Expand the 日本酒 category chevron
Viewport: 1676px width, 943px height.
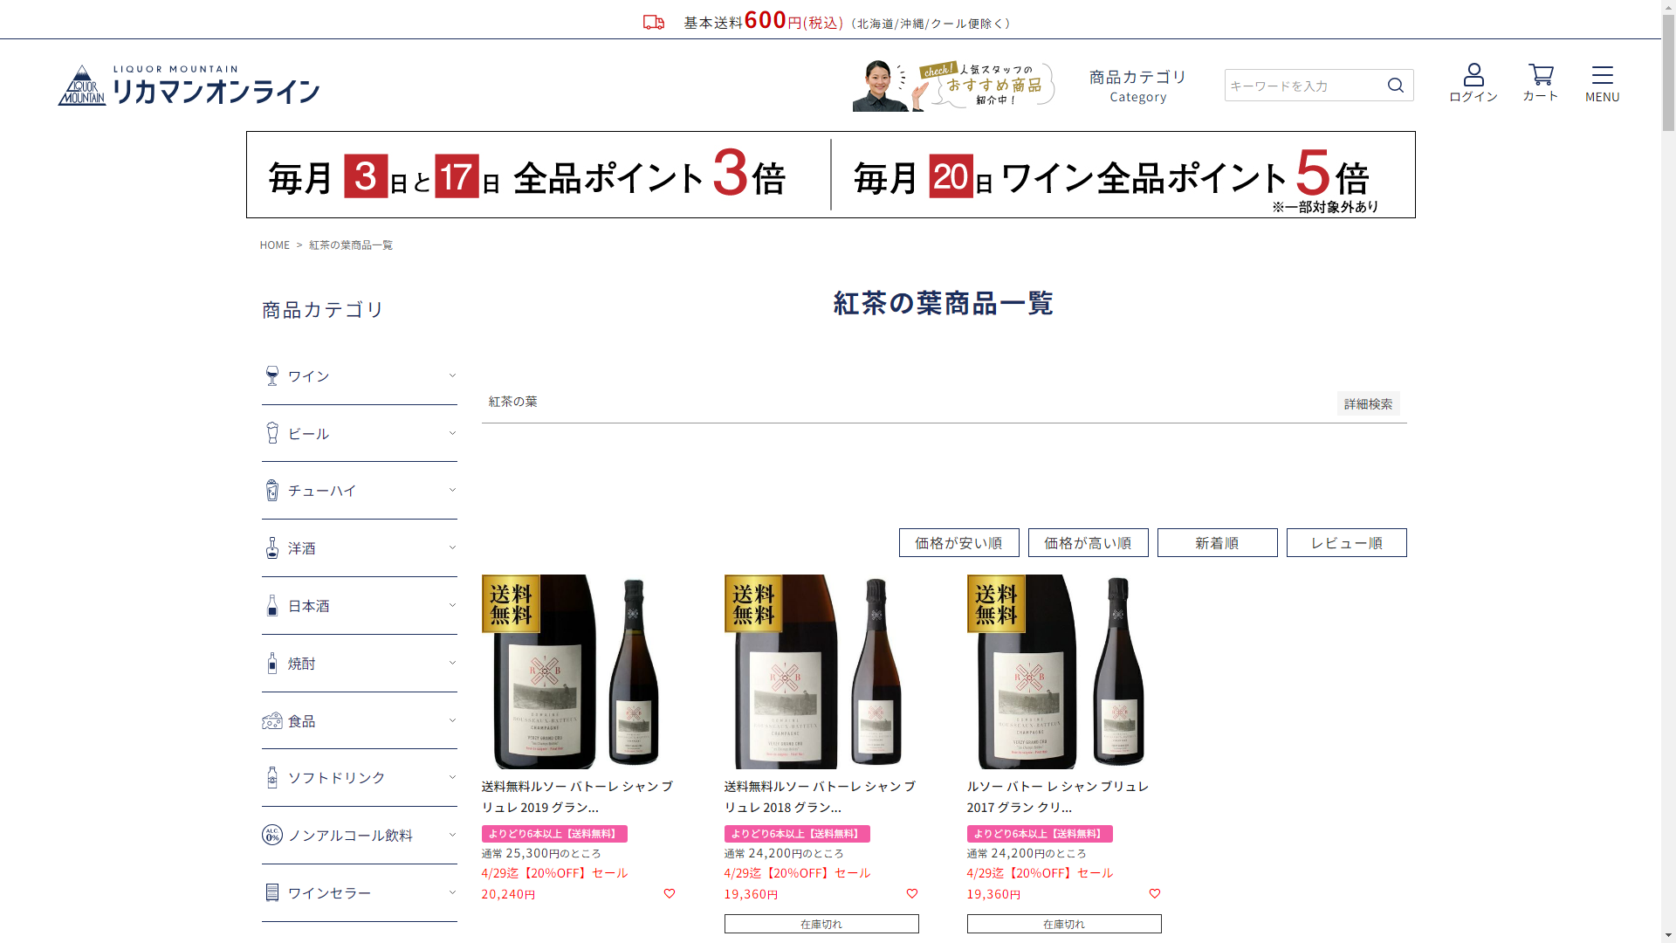(452, 605)
